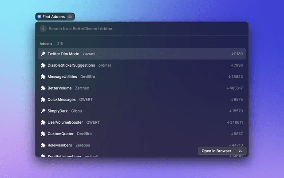Click the puzzle icon beside MessageUtilities
The height and width of the screenshot is (178, 284).
[x=43, y=77]
